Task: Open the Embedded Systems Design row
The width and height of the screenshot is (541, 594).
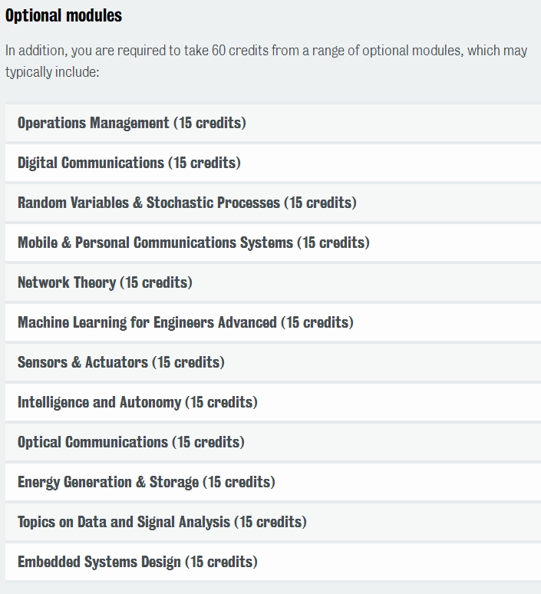Action: click(x=273, y=562)
